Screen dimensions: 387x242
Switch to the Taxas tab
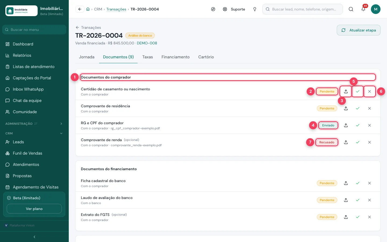(148, 57)
